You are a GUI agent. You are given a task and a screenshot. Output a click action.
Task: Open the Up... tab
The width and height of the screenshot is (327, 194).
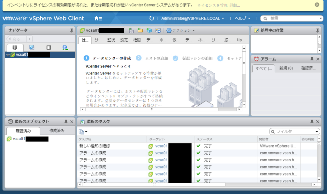240,40
